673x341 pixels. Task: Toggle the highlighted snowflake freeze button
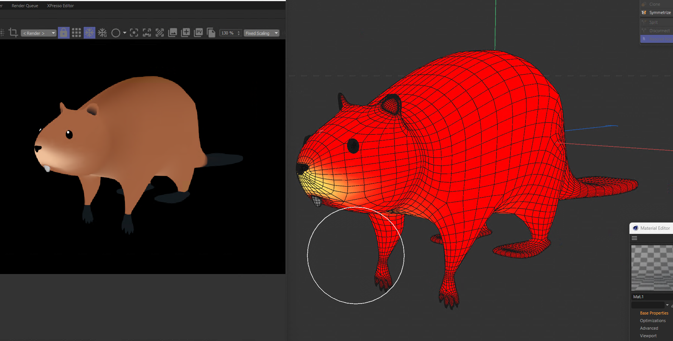pyautogui.click(x=89, y=33)
